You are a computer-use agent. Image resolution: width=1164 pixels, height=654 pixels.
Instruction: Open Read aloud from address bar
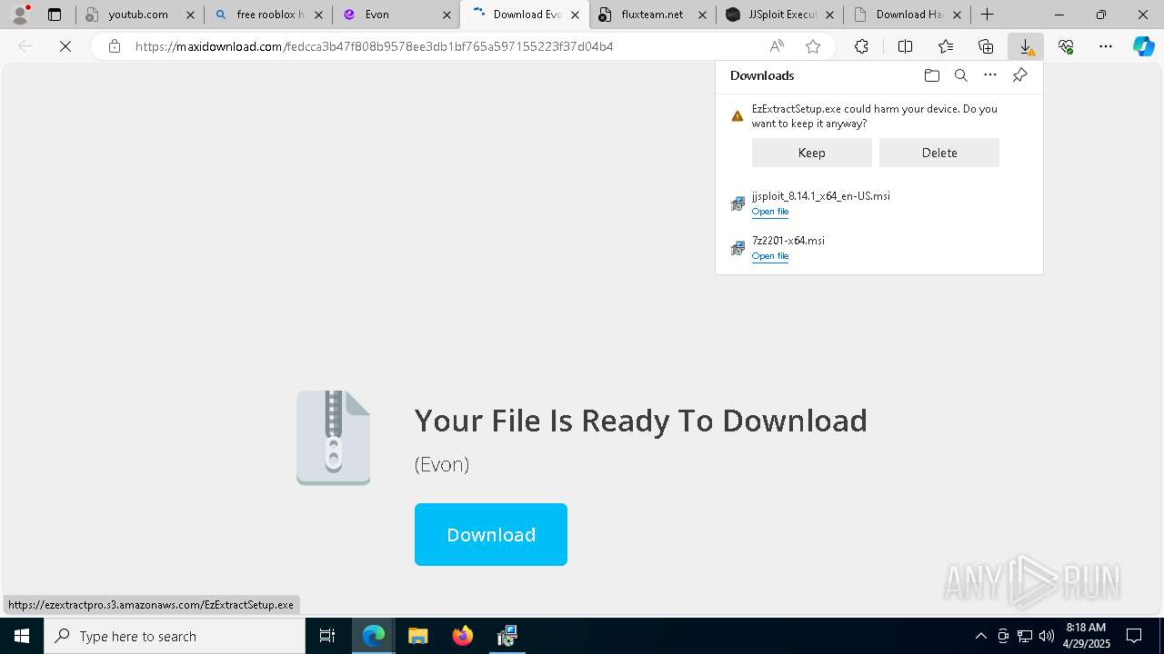[777, 46]
